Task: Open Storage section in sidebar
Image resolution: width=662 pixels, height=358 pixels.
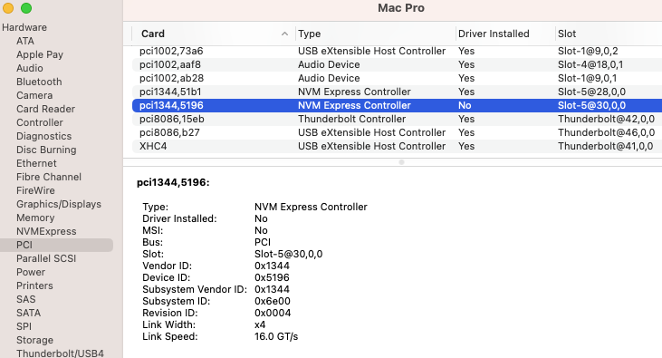Action: (x=34, y=340)
